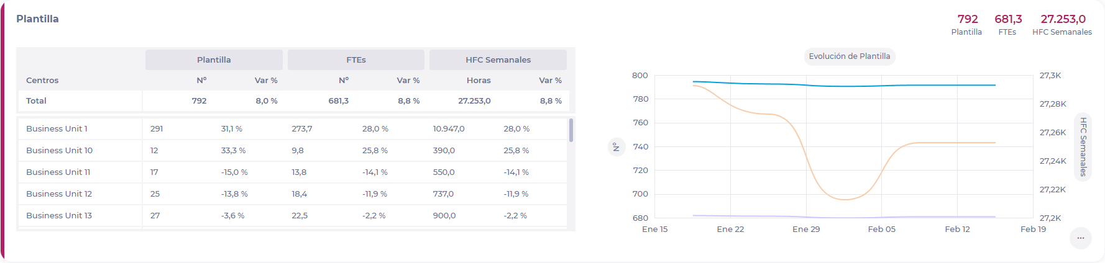1105x263 pixels.
Task: Select the HFC Semanales column group header
Action: tap(498, 60)
